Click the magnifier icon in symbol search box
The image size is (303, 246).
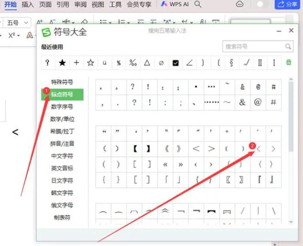tap(288, 46)
